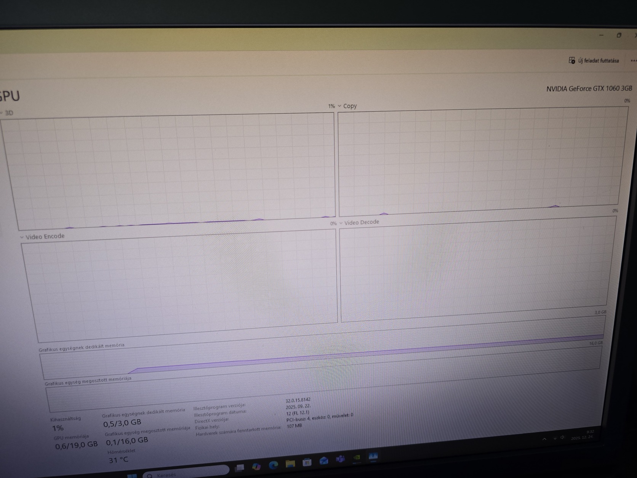Open the 3D graph engine dropdown

(x=7, y=113)
